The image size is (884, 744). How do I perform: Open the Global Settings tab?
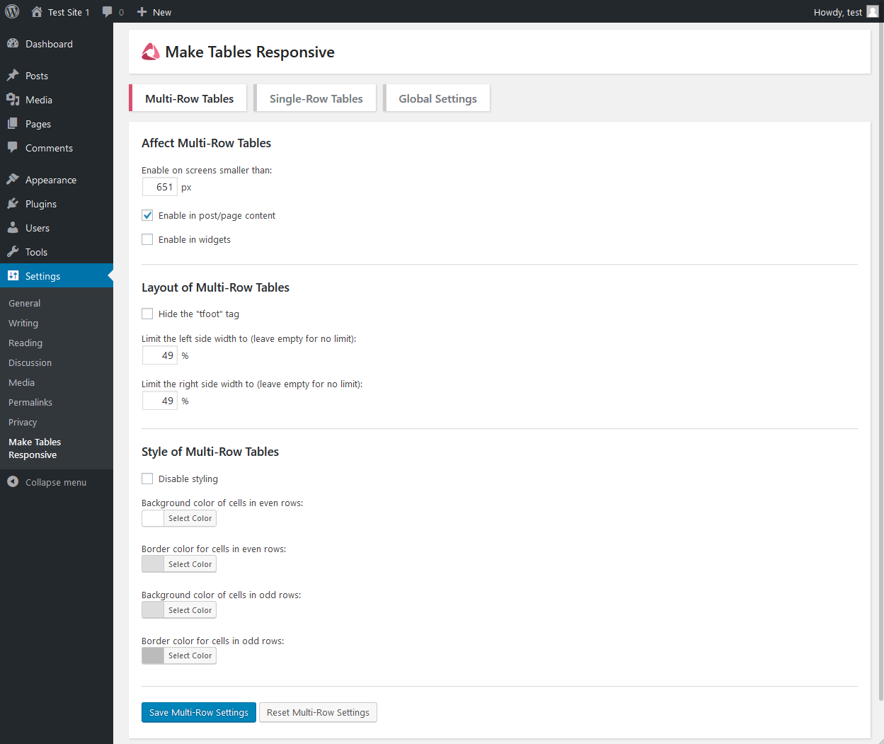(437, 98)
